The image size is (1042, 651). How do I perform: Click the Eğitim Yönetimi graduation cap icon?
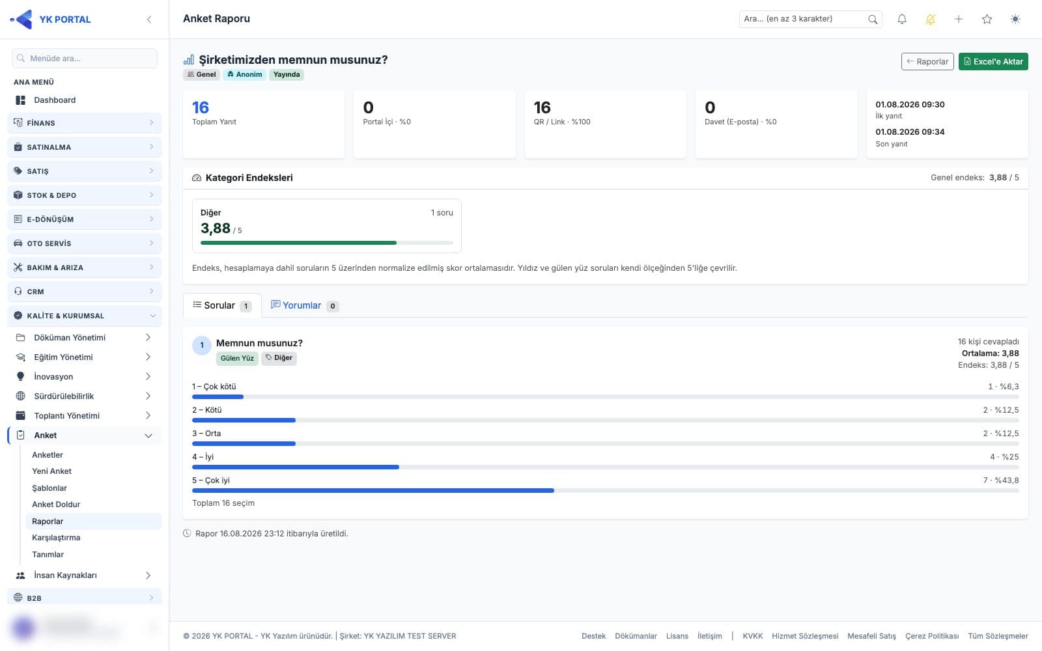20,357
